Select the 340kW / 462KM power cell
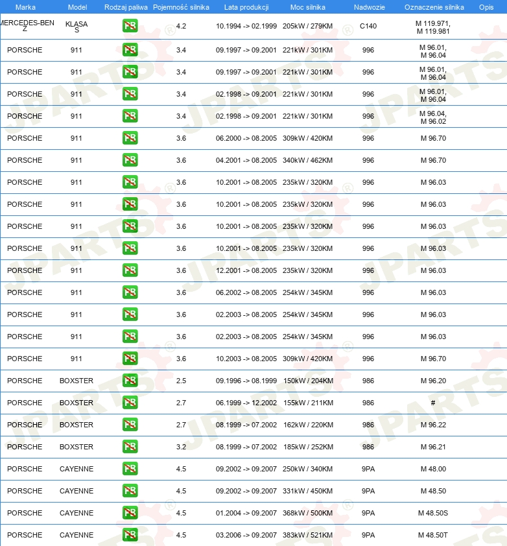The width and height of the screenshot is (507, 546). tap(308, 160)
